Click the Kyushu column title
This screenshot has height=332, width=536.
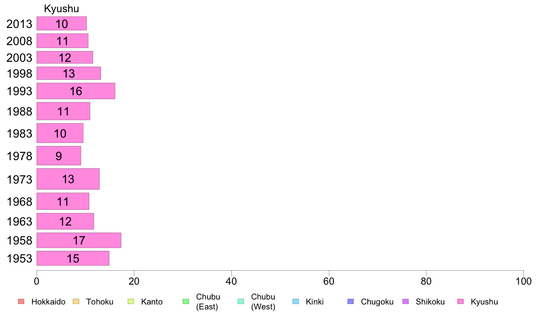click(61, 9)
